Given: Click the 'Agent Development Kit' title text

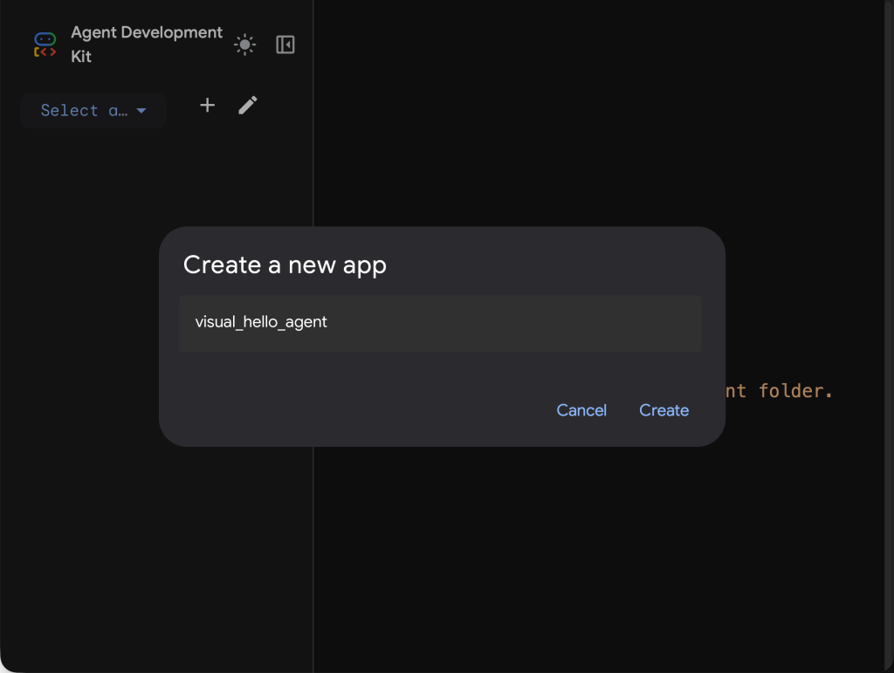Looking at the screenshot, I should (146, 33).
